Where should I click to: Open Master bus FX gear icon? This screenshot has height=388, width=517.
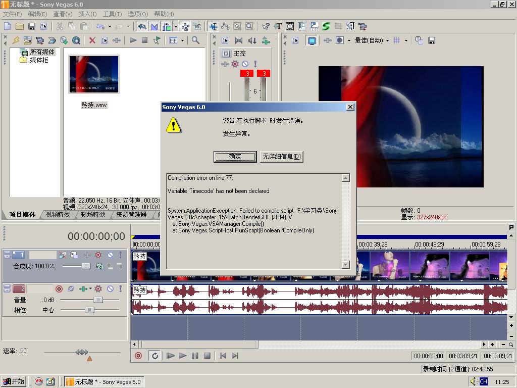click(235, 64)
